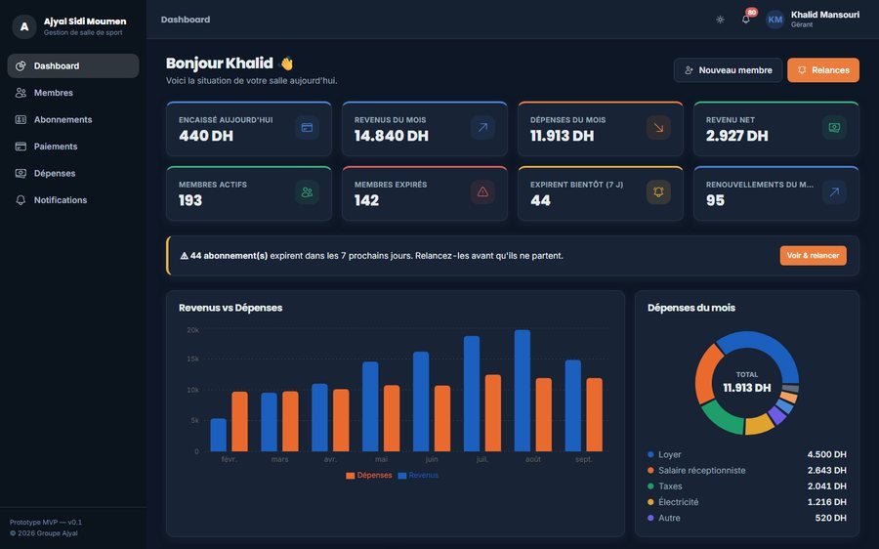Click the févr. orange dépenses bar
This screenshot has height=549, width=879.
click(239, 422)
